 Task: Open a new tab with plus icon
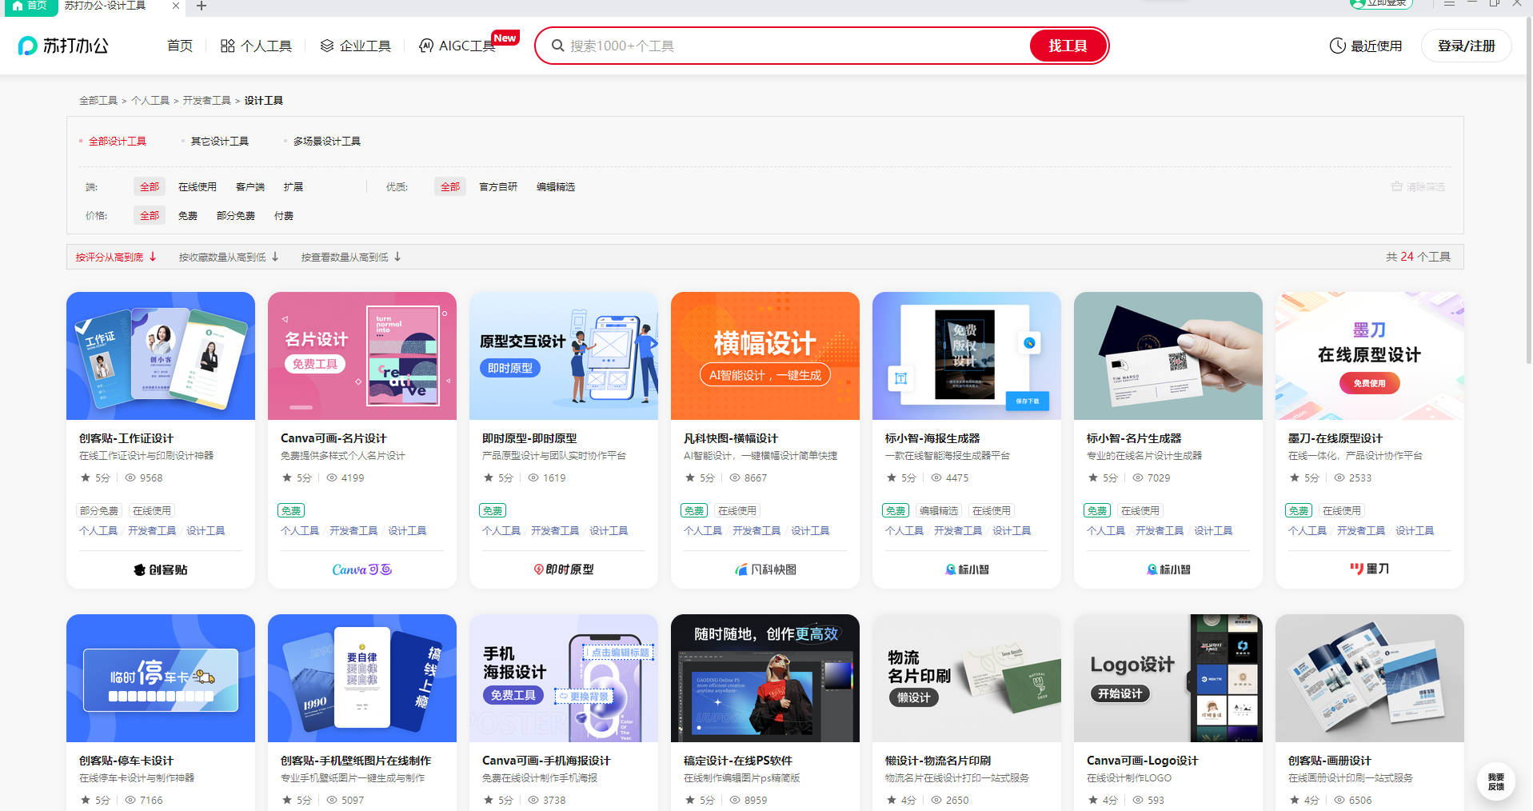coord(202,6)
